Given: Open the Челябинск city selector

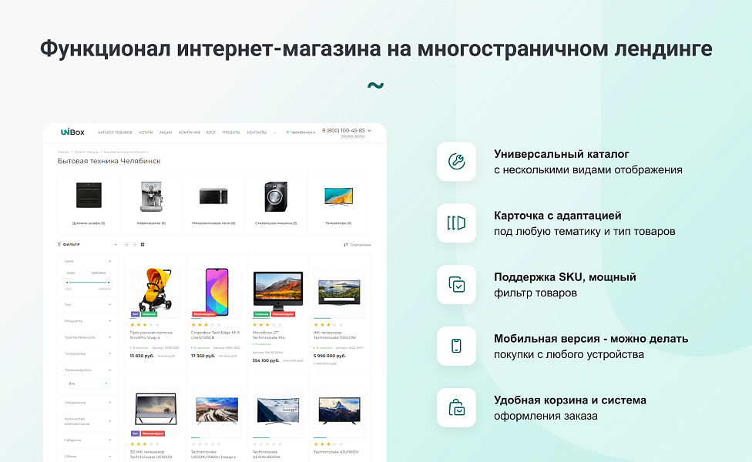Looking at the screenshot, I should [x=302, y=132].
